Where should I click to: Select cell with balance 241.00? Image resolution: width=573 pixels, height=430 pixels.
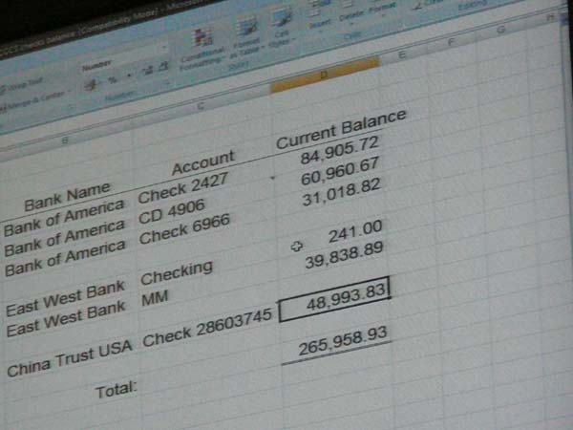[355, 232]
